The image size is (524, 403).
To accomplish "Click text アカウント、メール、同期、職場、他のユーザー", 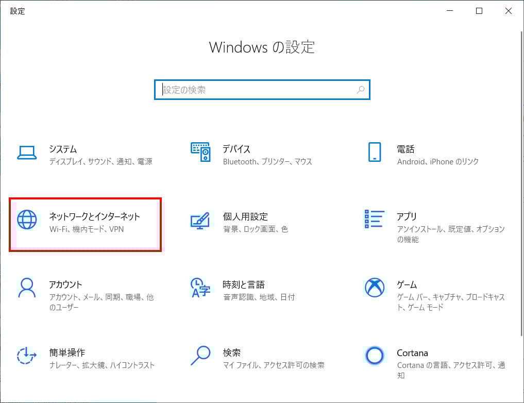I will click(102, 302).
